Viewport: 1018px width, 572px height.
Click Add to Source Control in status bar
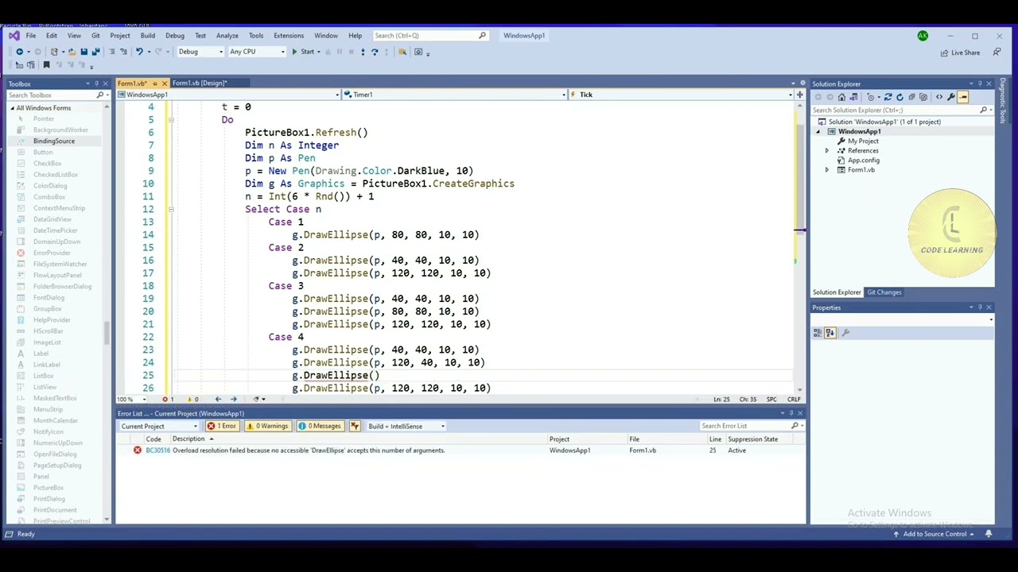coord(934,534)
